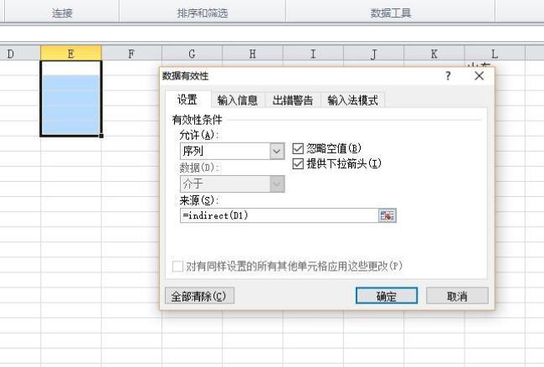Select column L header
The height and width of the screenshot is (367, 544).
(495, 54)
